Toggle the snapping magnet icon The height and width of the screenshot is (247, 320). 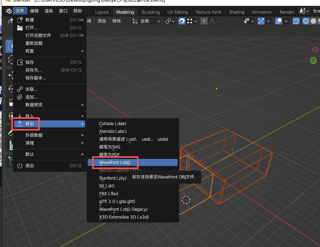182,21
